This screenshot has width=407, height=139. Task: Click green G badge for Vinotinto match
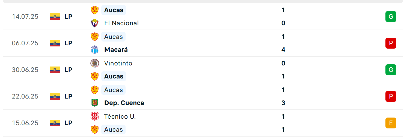391,70
